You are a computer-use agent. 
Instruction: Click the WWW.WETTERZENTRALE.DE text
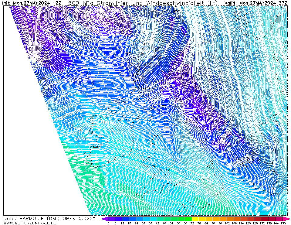(30, 223)
